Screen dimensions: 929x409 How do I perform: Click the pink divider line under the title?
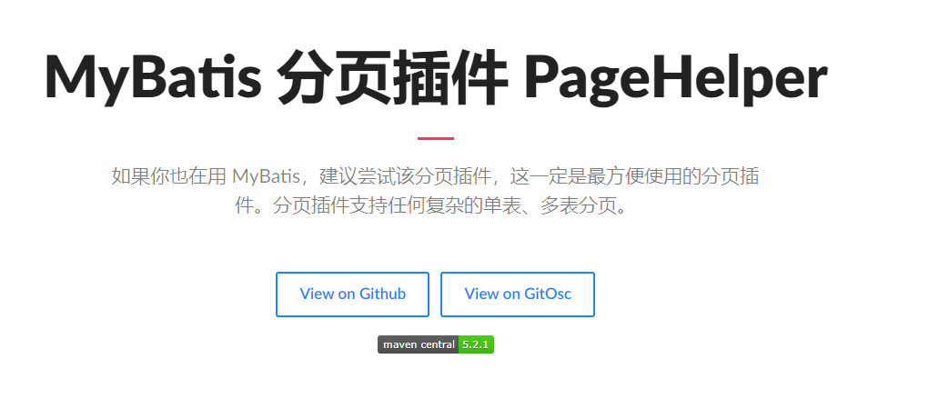(x=436, y=138)
